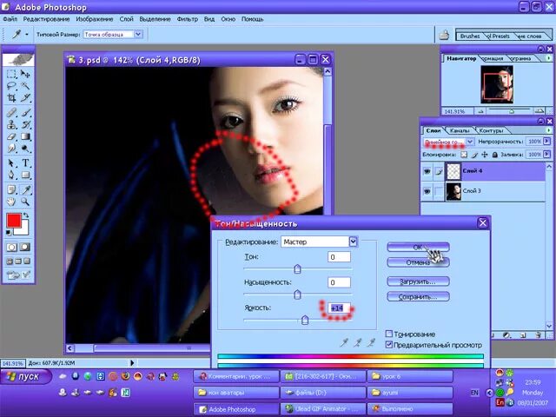The image size is (556, 417).
Task: Select the Shape rectangle tool
Action: 25,175
